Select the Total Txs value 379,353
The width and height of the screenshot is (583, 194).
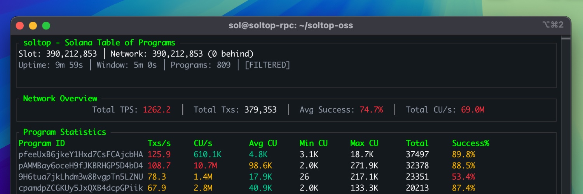(x=260, y=110)
